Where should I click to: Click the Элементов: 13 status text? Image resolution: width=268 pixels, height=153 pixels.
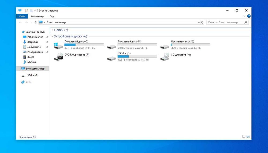click(x=27, y=137)
